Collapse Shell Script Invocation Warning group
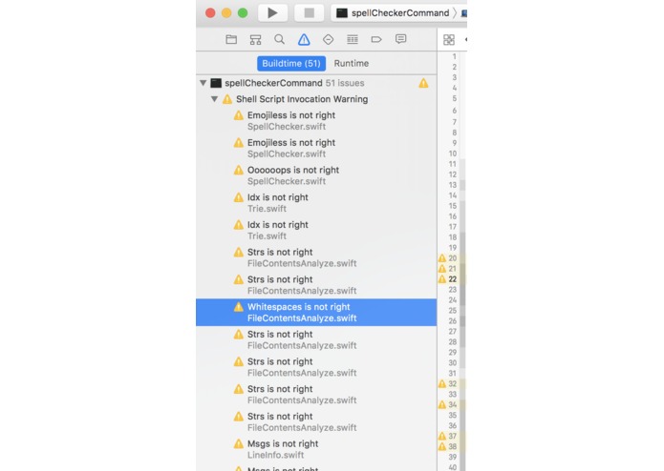The image size is (664, 471). (215, 99)
